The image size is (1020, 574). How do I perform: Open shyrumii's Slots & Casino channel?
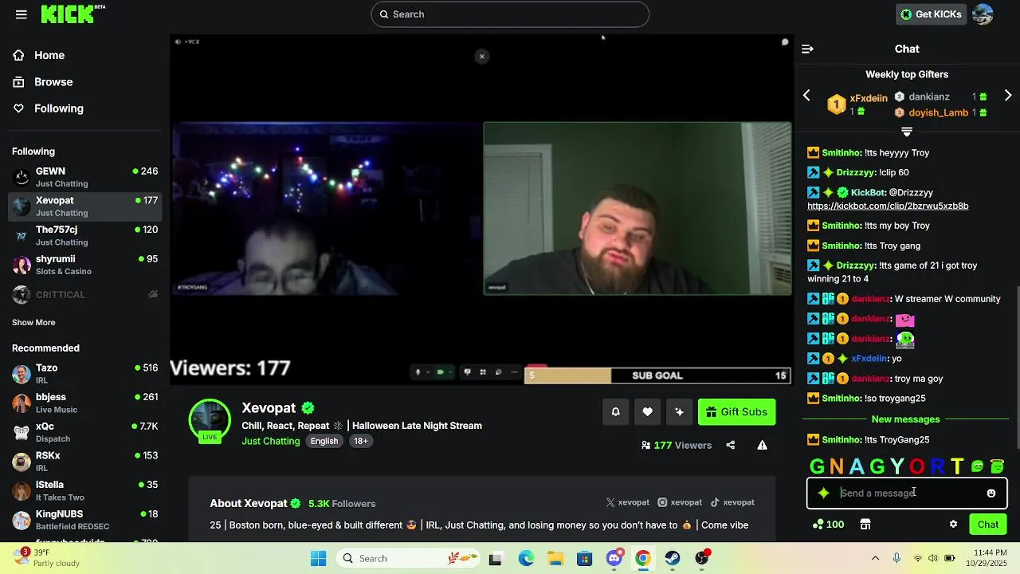85,265
